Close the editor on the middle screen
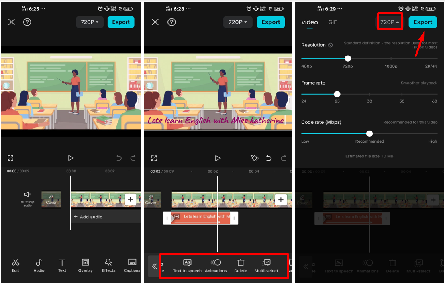The image size is (445, 284). coord(155,22)
